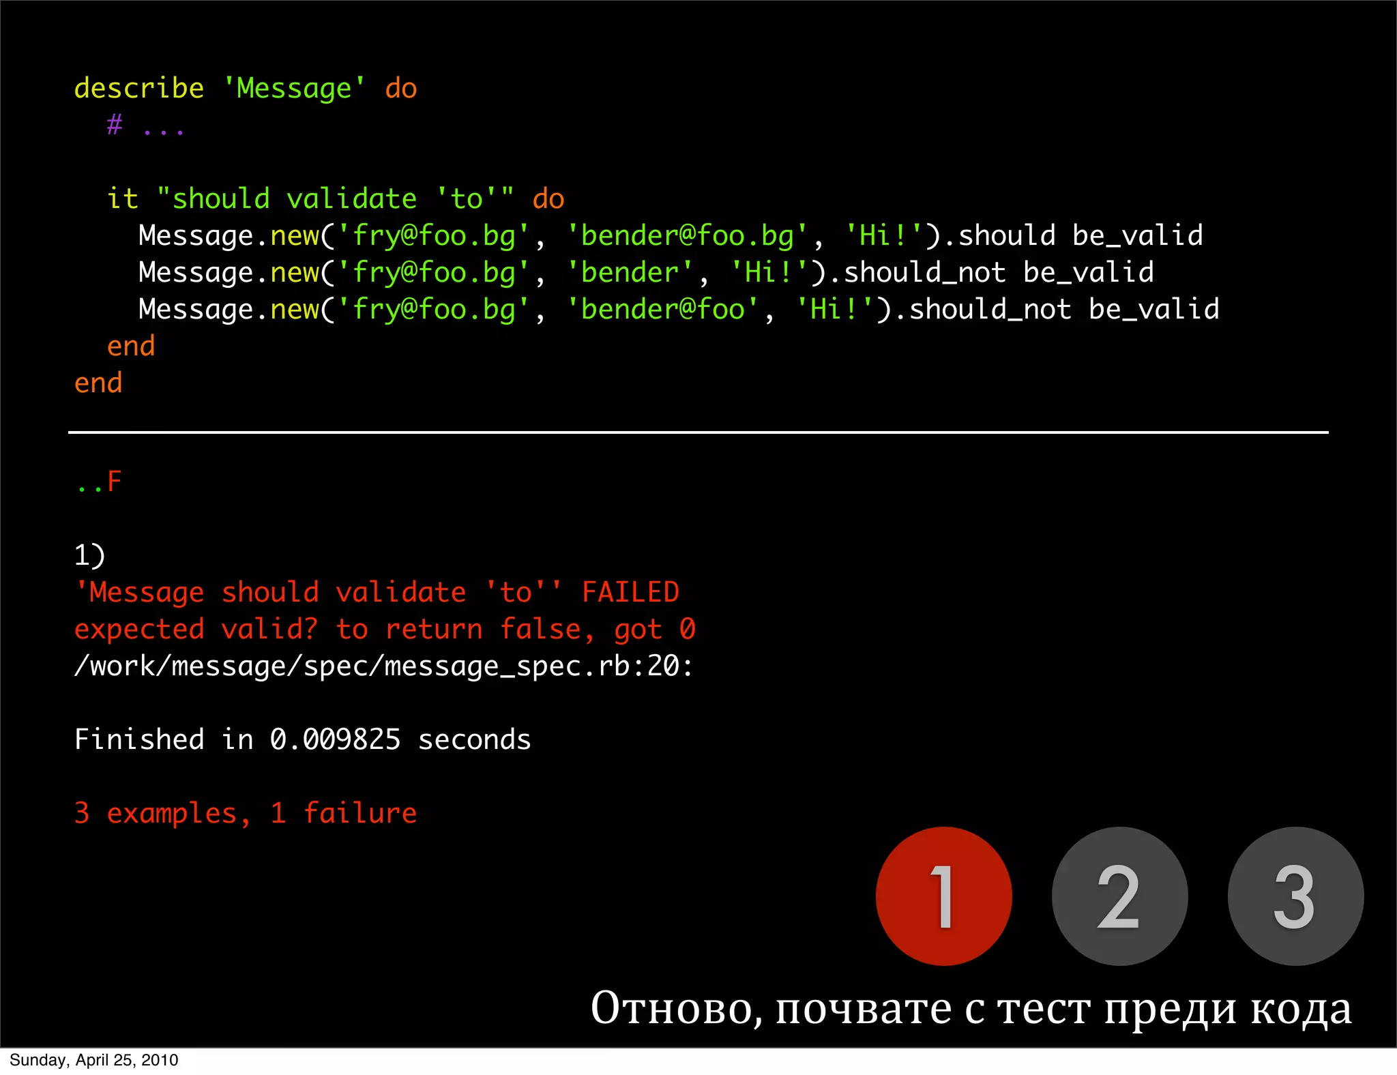1397x1075 pixels.
Task: Click the code line containing 'bender', 'Hi!'
Action: [646, 273]
